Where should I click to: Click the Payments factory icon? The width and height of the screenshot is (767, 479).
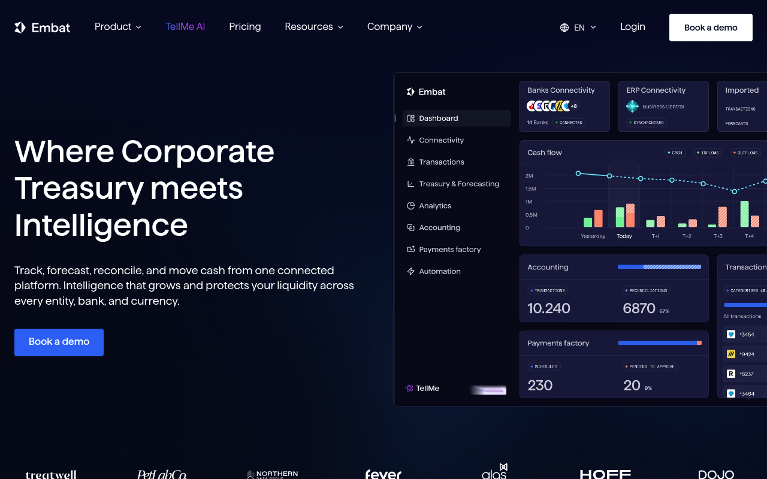[410, 250]
